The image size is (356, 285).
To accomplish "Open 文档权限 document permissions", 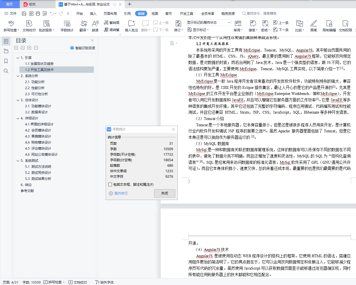I will point(346,26).
